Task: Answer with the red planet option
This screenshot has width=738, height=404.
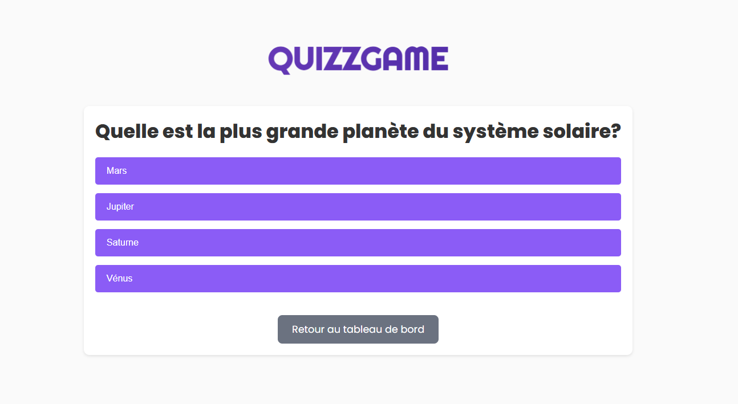Action: [x=358, y=171]
